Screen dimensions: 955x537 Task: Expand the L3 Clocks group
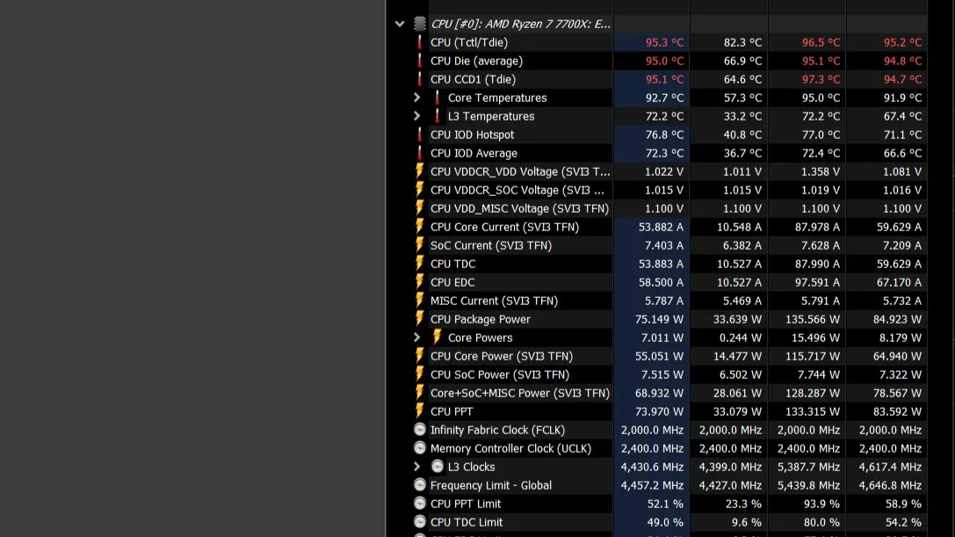[x=417, y=467]
